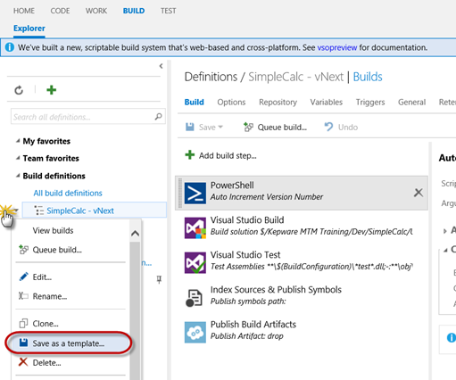Viewport: 456px width, 380px height.
Task: Switch to the Triggers tab
Action: [370, 102]
